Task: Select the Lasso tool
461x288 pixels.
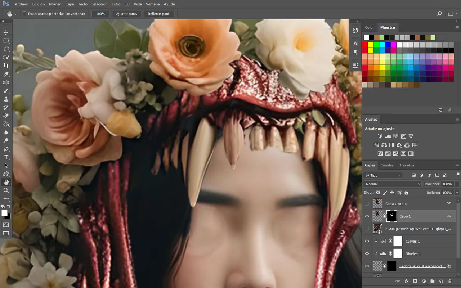Action: coord(6,49)
